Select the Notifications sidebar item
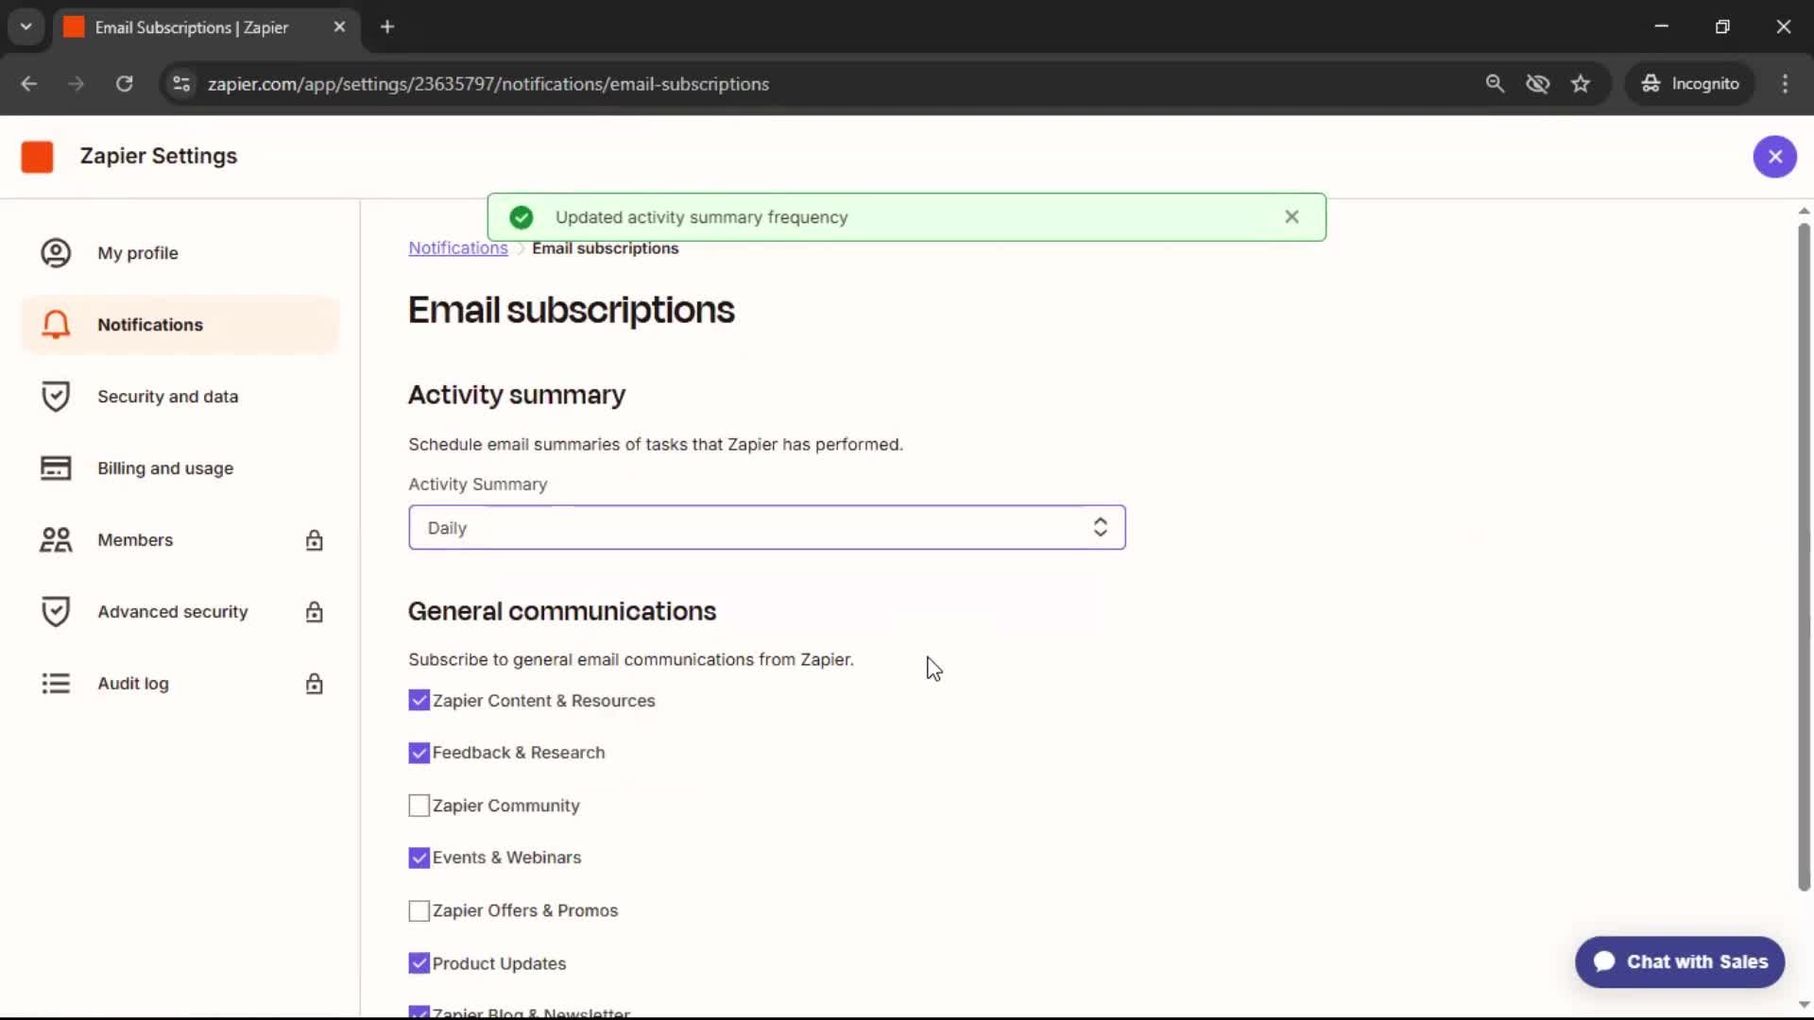 coord(180,325)
